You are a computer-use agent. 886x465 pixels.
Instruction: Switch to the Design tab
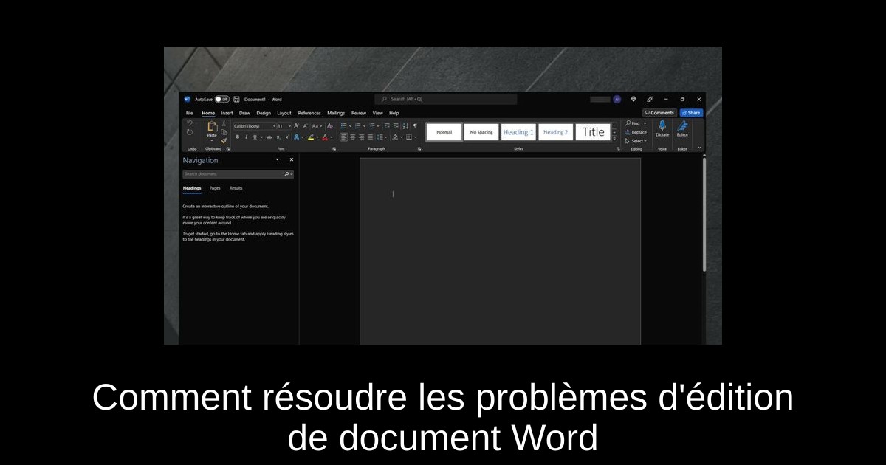(264, 113)
